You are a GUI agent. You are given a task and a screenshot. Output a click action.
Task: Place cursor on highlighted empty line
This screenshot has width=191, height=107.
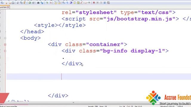click(x=99, y=77)
